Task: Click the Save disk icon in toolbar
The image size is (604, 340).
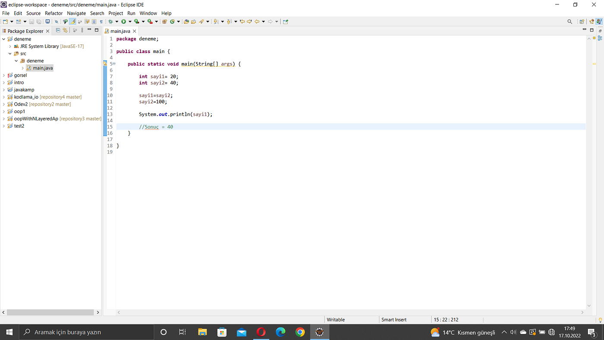Action: pos(31,22)
